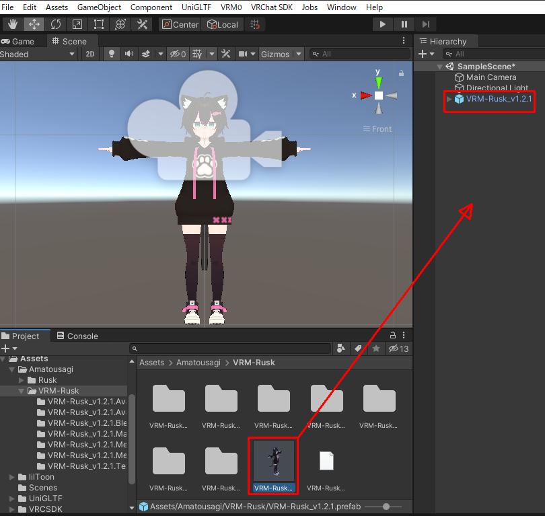Select Main Camera in Hierarchy
This screenshot has width=545, height=516.
pyautogui.click(x=491, y=77)
